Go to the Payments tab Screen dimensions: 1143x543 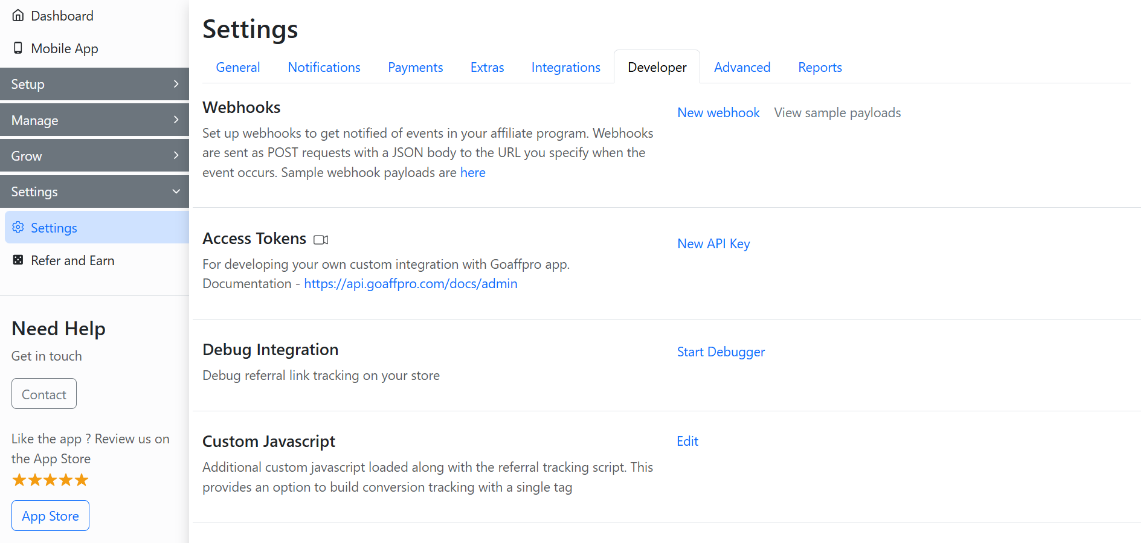(x=415, y=68)
